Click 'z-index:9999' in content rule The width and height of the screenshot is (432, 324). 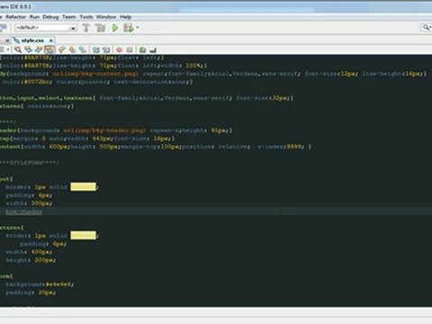(x=281, y=147)
